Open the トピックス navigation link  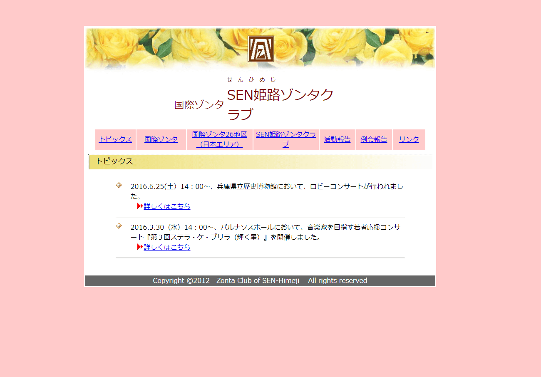[115, 139]
